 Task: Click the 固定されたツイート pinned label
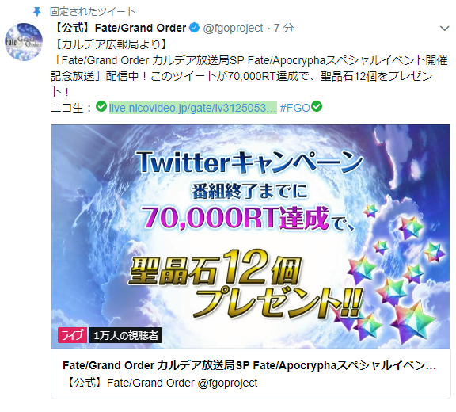tap(92, 12)
